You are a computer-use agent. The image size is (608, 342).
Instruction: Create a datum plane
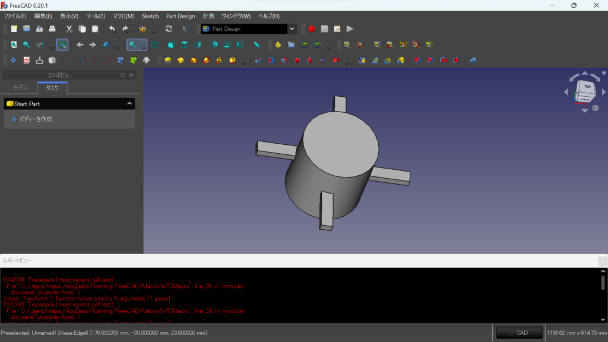click(95, 60)
